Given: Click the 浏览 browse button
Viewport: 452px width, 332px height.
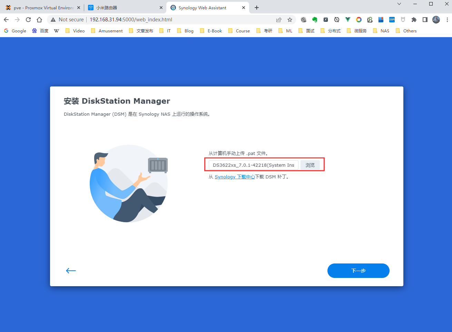Looking at the screenshot, I should [310, 165].
